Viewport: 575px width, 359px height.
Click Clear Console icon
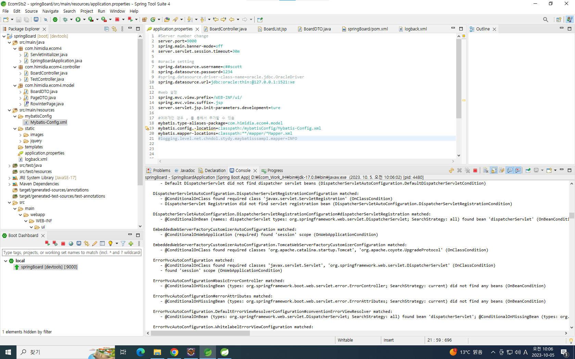[486, 170]
